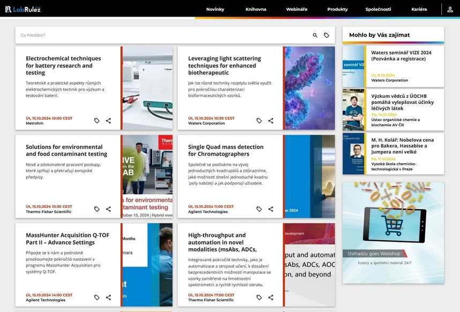Image resolution: width=460 pixels, height=312 pixels.
Task: Open 'Single Quad mass detection for Chromatographers'
Action: tap(225, 150)
